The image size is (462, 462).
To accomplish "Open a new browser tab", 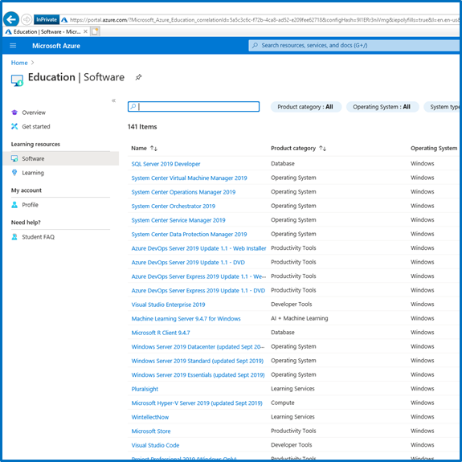I will click(x=95, y=31).
